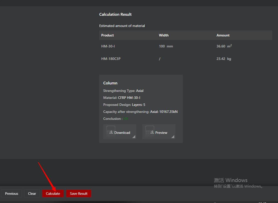Click the HM-180C3P product row
The height and width of the screenshot is (203, 278).
click(111, 59)
